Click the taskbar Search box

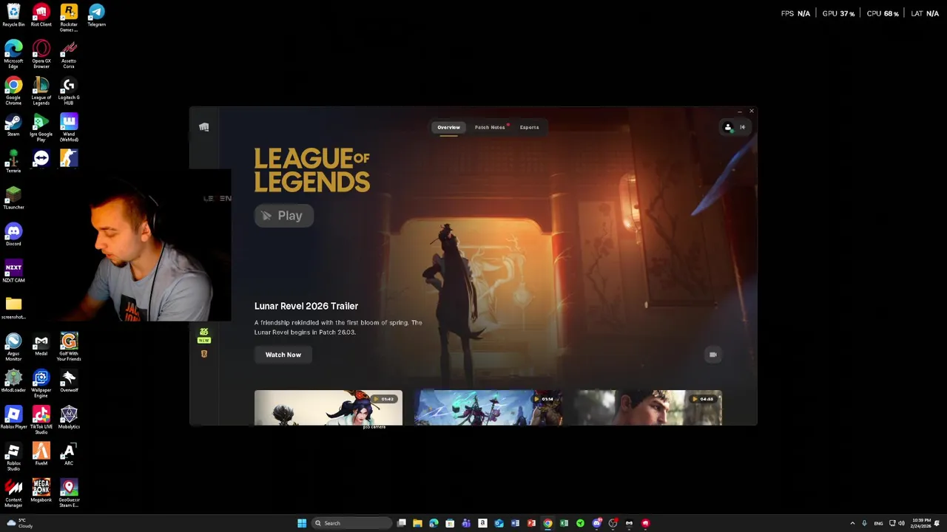click(351, 523)
